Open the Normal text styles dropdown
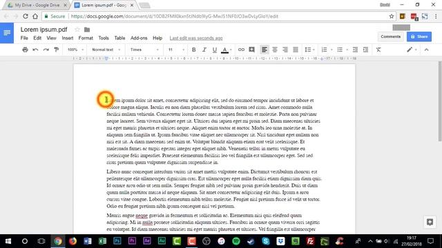This screenshot has width=442, height=248. click(x=106, y=50)
